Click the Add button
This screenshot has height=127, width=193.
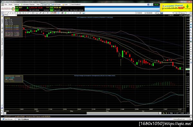pos(176,13)
